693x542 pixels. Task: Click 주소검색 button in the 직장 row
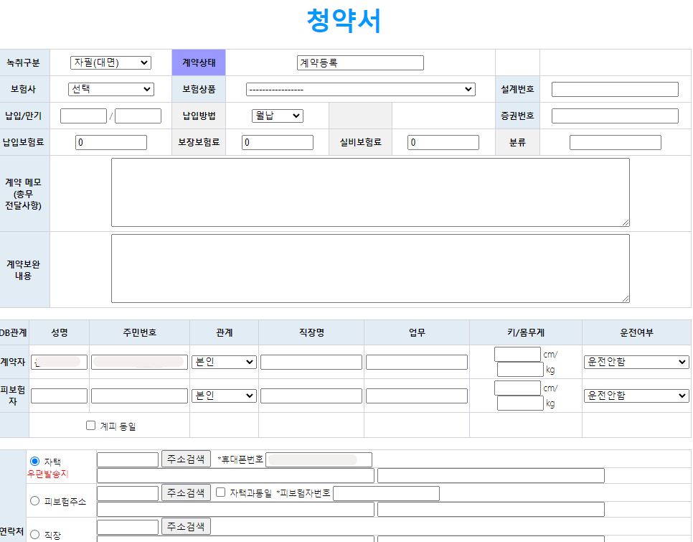[186, 526]
